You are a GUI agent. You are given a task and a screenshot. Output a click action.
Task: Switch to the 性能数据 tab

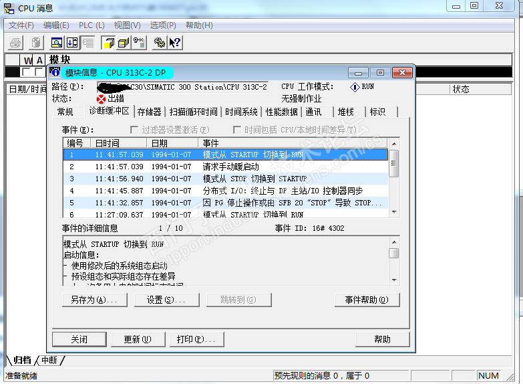pyautogui.click(x=281, y=112)
